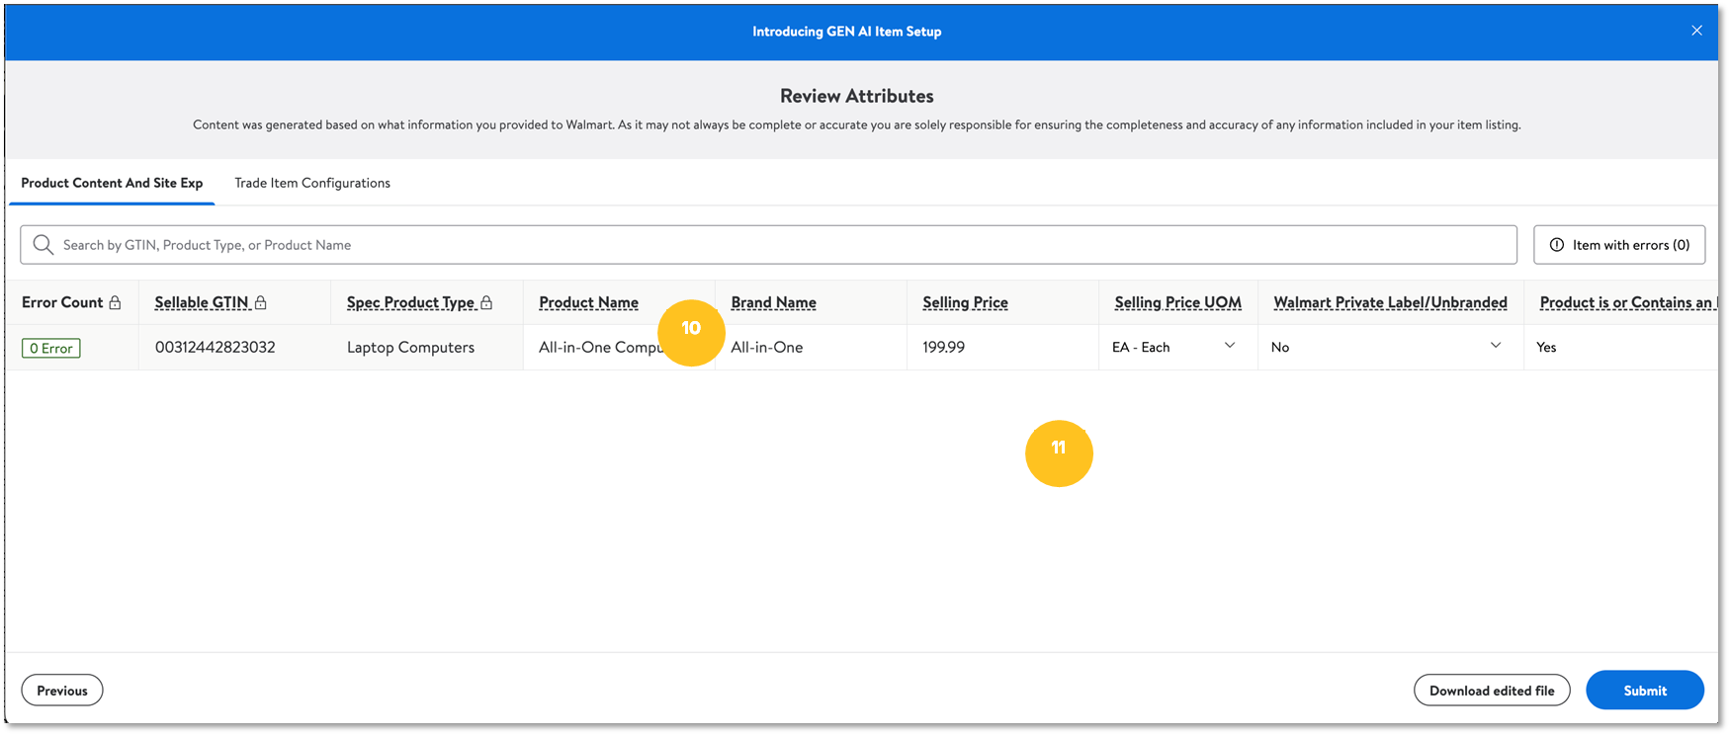This screenshot has width=1731, height=736.
Task: Open Walmart Private Label dropdown showing No
Action: click(1495, 346)
